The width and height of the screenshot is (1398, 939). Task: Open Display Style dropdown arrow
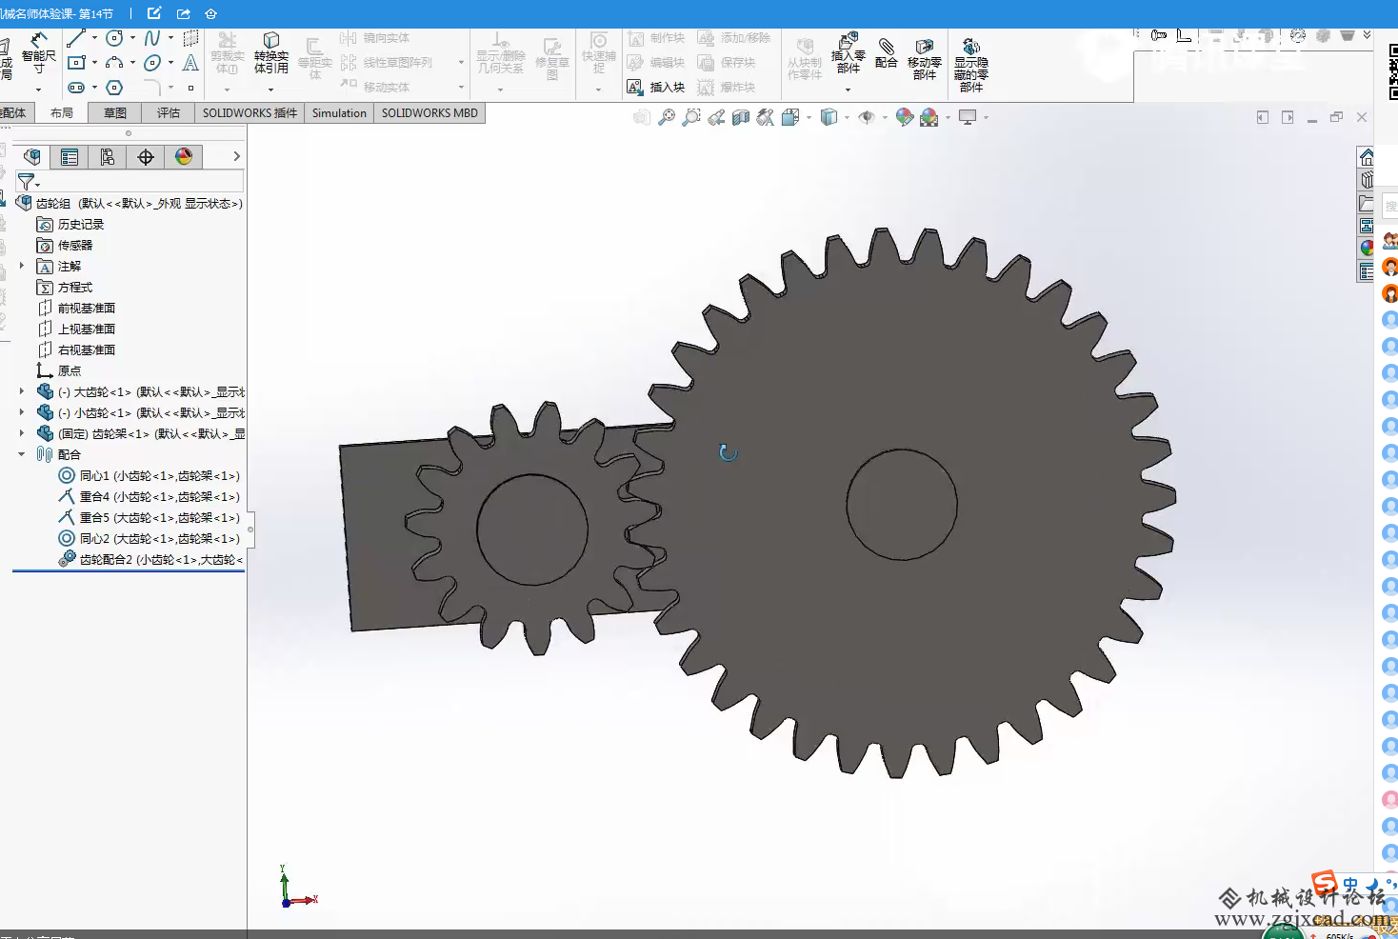pos(847,117)
